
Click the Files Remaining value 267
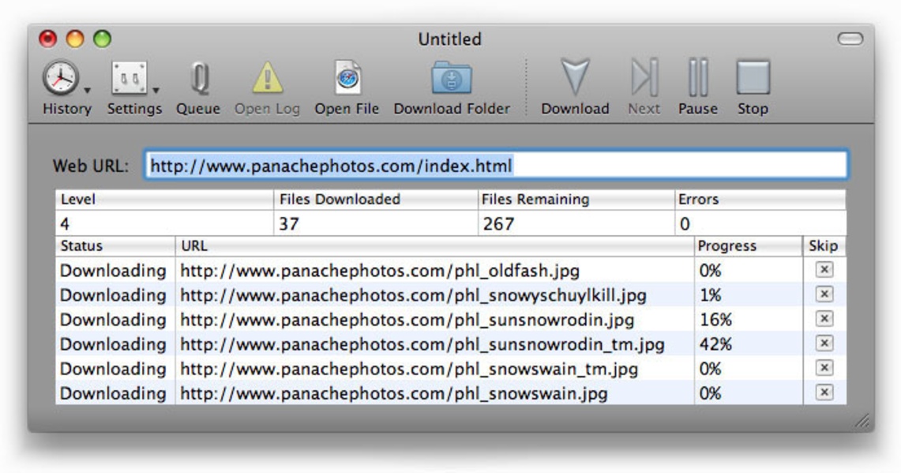(498, 224)
